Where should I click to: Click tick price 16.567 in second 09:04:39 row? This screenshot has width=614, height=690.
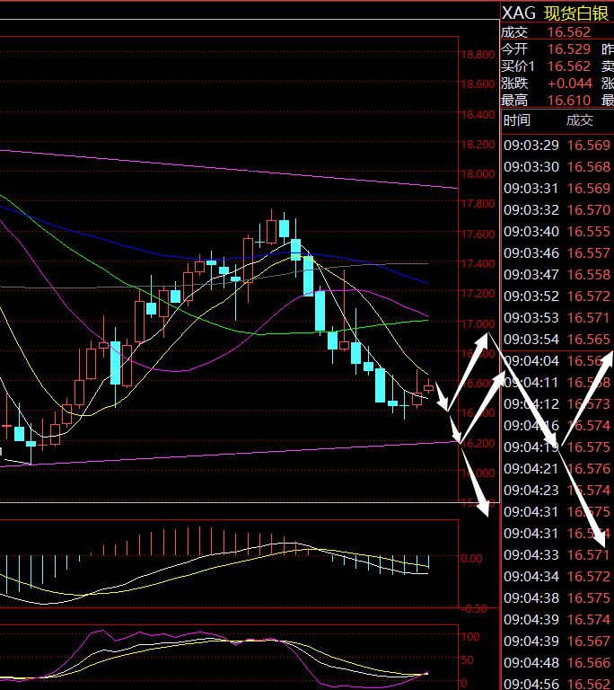tap(589, 641)
